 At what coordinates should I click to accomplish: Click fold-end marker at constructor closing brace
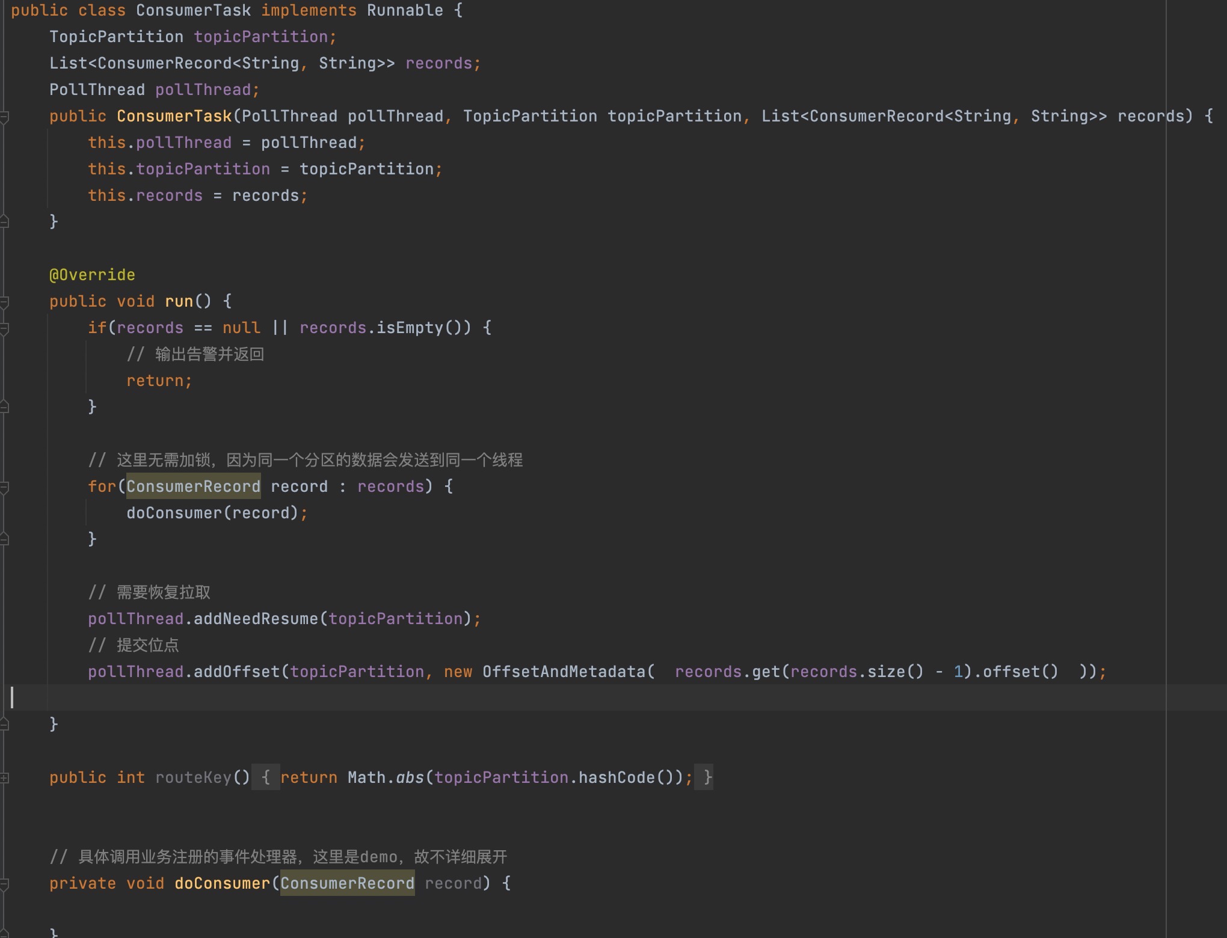pyautogui.click(x=4, y=222)
